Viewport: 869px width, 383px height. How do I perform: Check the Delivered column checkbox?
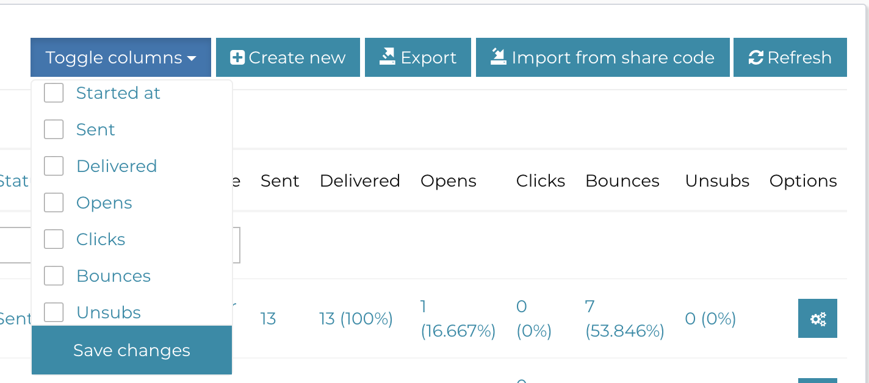coord(54,166)
